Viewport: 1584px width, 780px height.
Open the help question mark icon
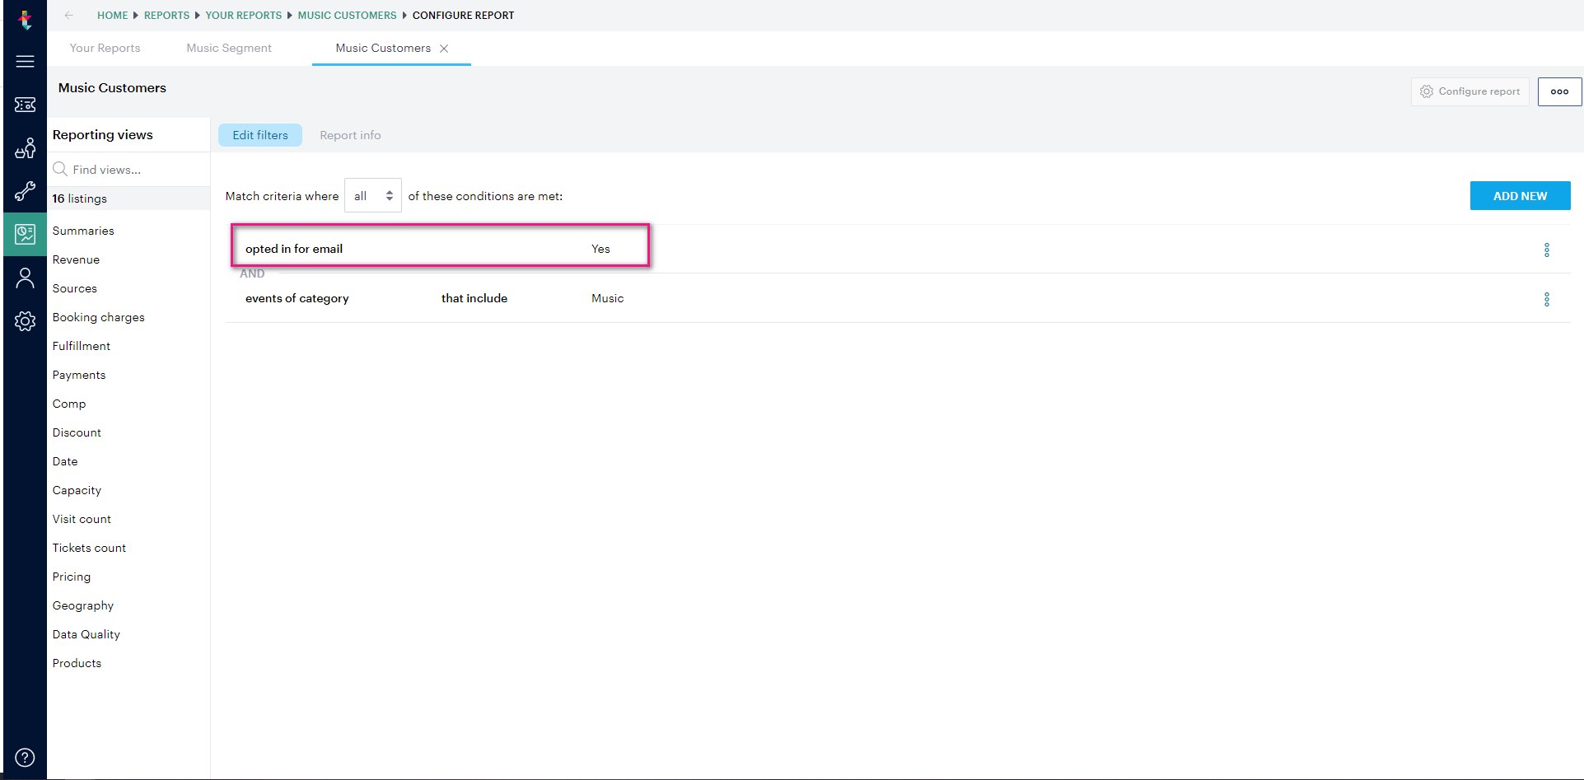click(x=25, y=757)
